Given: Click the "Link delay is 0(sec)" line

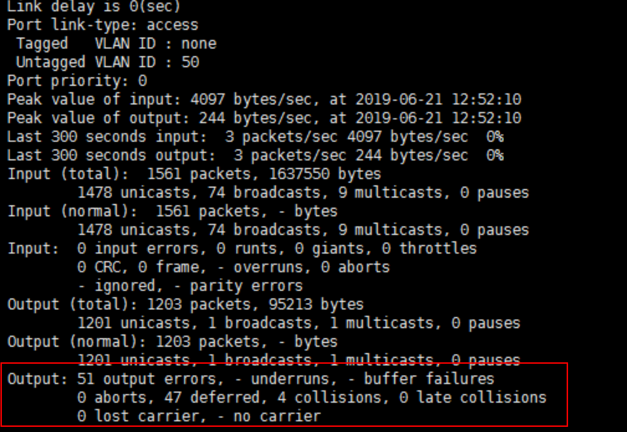Looking at the screenshot, I should pyautogui.click(x=94, y=7).
